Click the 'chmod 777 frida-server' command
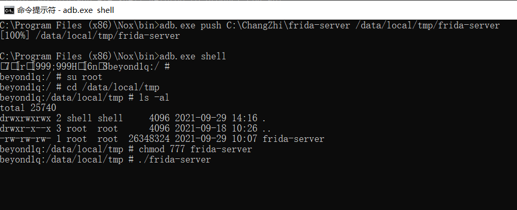This screenshot has width=517, height=210. [195, 149]
